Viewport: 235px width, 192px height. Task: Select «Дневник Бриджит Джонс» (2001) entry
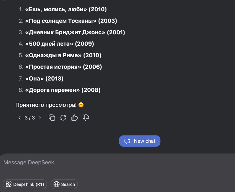[75, 32]
